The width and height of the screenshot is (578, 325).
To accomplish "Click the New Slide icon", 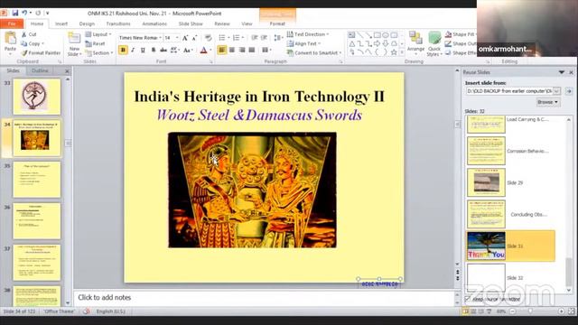I will pyautogui.click(x=74, y=38).
